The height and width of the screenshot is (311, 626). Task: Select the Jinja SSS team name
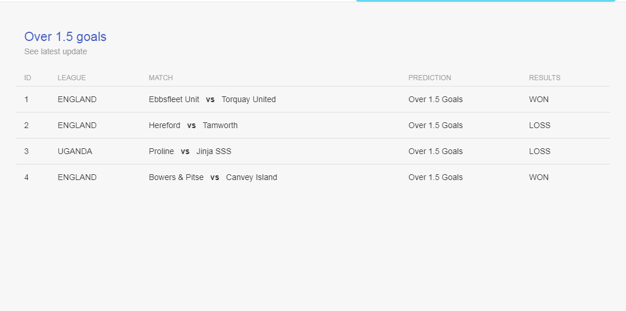click(213, 151)
